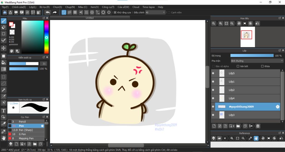Click the Redo arrow in toolbar
The height and width of the screenshot is (152, 285).
tap(55, 12)
